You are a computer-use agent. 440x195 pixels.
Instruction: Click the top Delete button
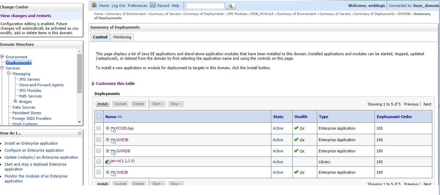click(x=139, y=104)
